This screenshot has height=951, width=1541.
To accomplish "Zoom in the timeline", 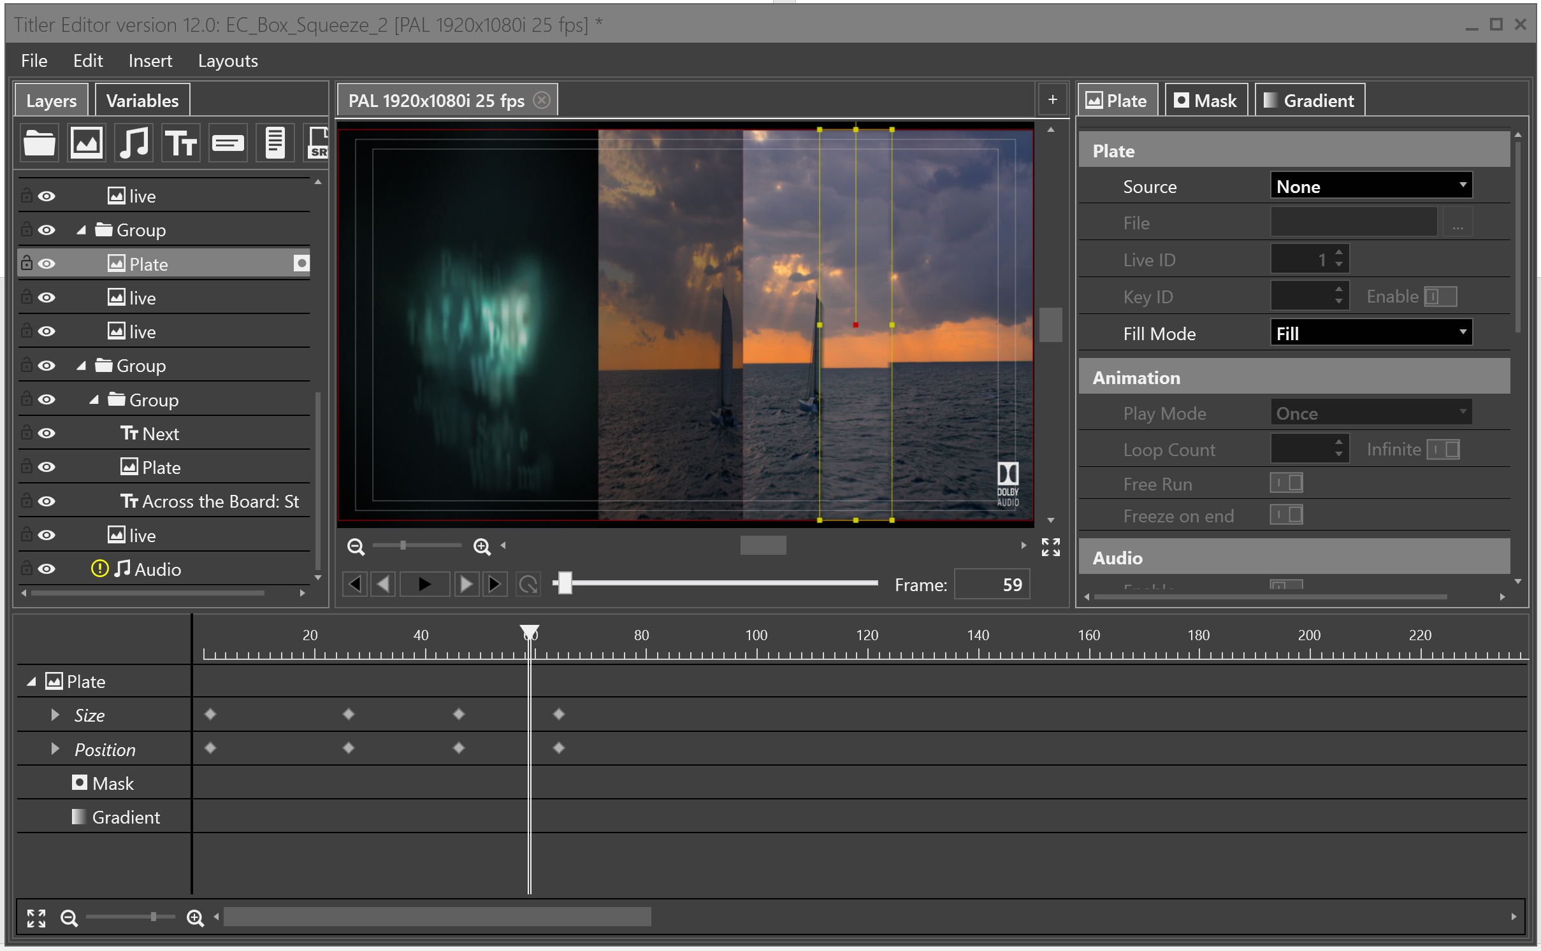I will (x=195, y=918).
